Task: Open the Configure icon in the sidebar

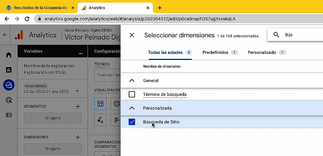Action: tap(9, 115)
